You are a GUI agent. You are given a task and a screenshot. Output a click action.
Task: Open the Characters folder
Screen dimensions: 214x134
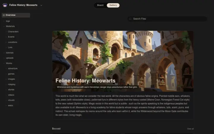(x=13, y=32)
